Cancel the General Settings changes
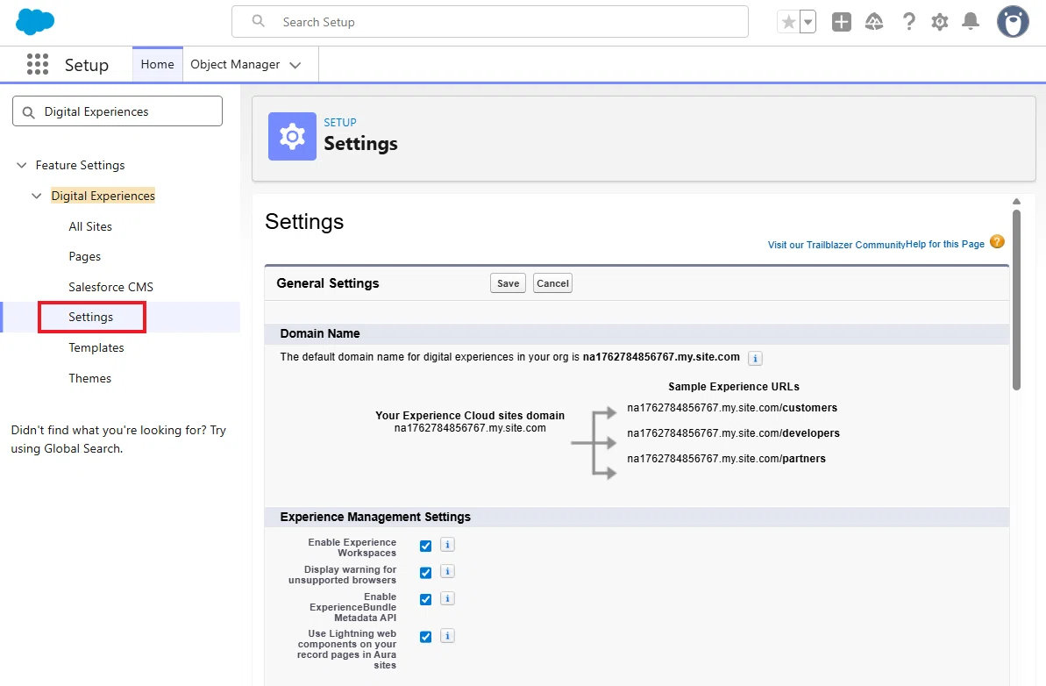Screen dimensions: 1046x686 tap(552, 283)
